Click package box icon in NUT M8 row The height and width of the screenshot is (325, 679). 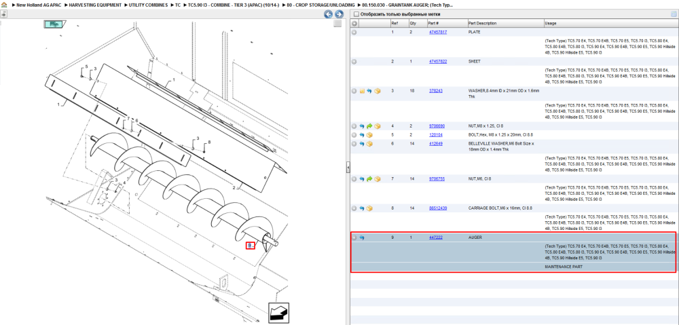pyautogui.click(x=378, y=126)
